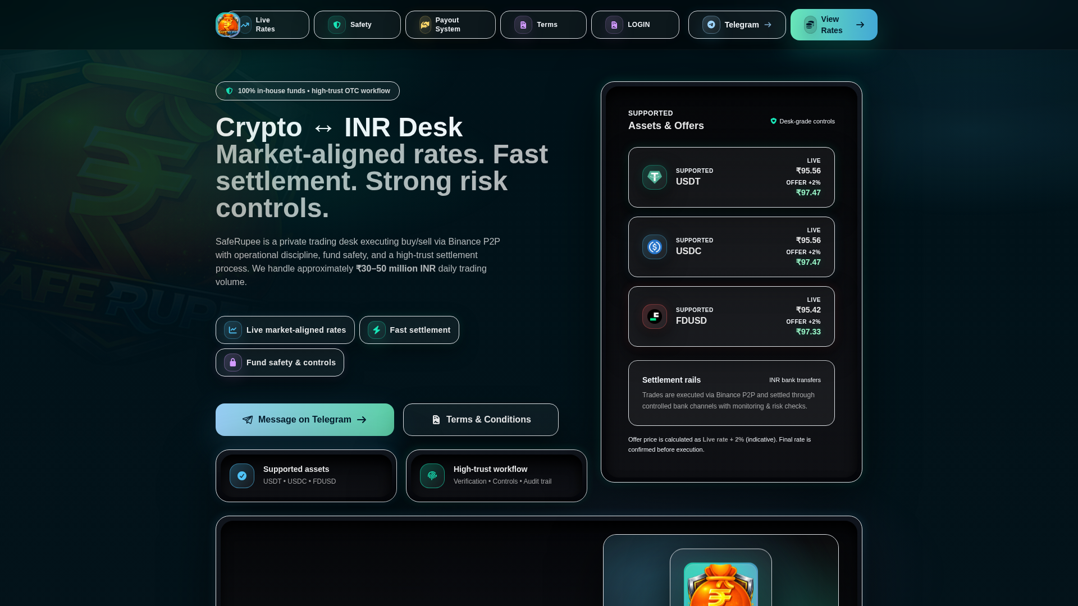Click the Message on Telegram button

click(305, 420)
